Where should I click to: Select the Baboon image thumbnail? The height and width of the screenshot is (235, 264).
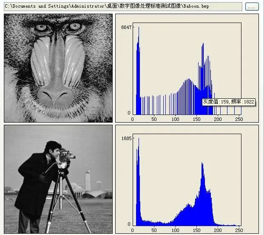[x=58, y=68]
